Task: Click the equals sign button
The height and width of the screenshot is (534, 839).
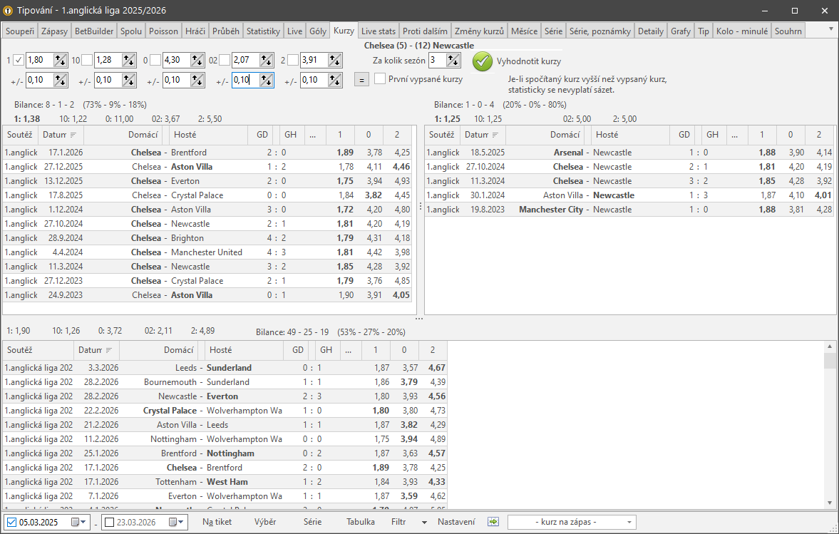Action: 361,80
